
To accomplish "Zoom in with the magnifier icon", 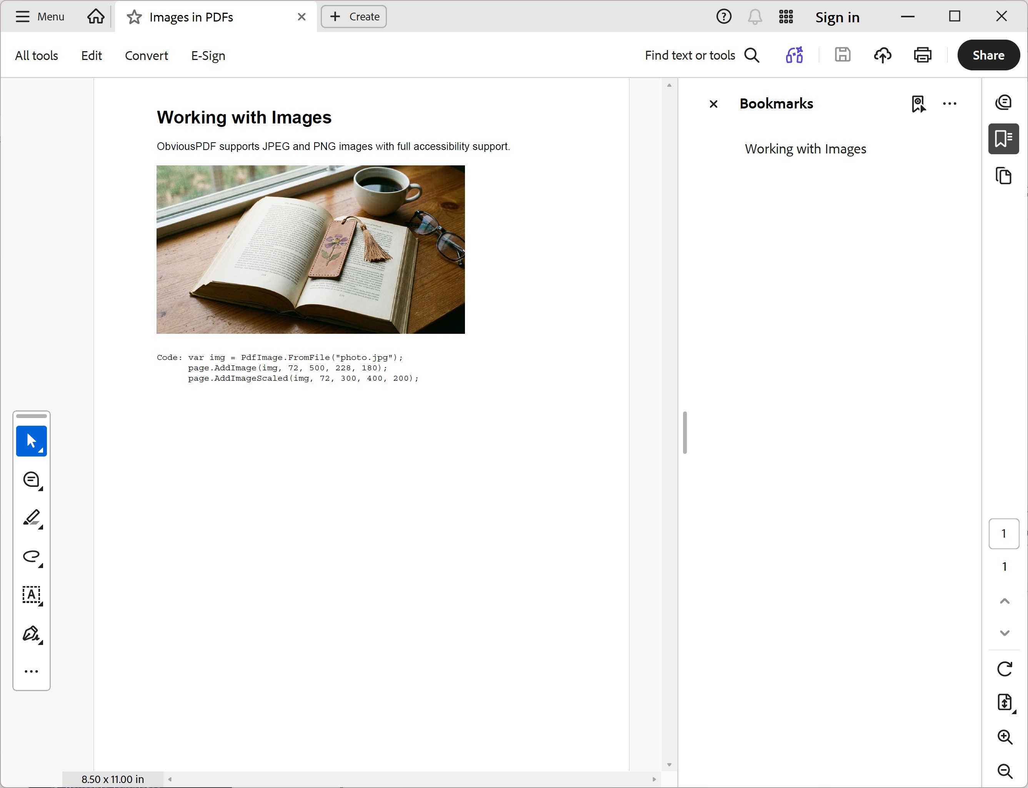I will point(1005,737).
